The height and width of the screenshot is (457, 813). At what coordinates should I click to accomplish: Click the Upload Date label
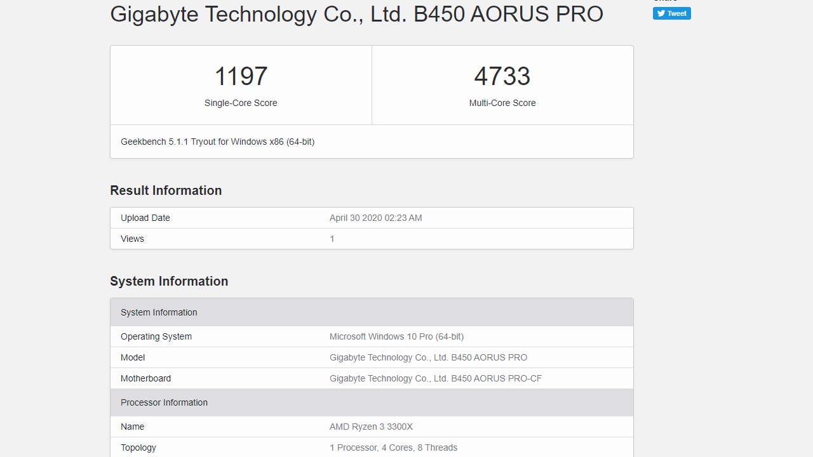[145, 218]
